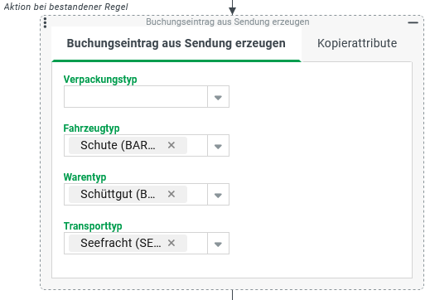Viewport: 430px width, 300px height.
Task: Select the Seefracht (SE…) chip
Action: pos(121,243)
